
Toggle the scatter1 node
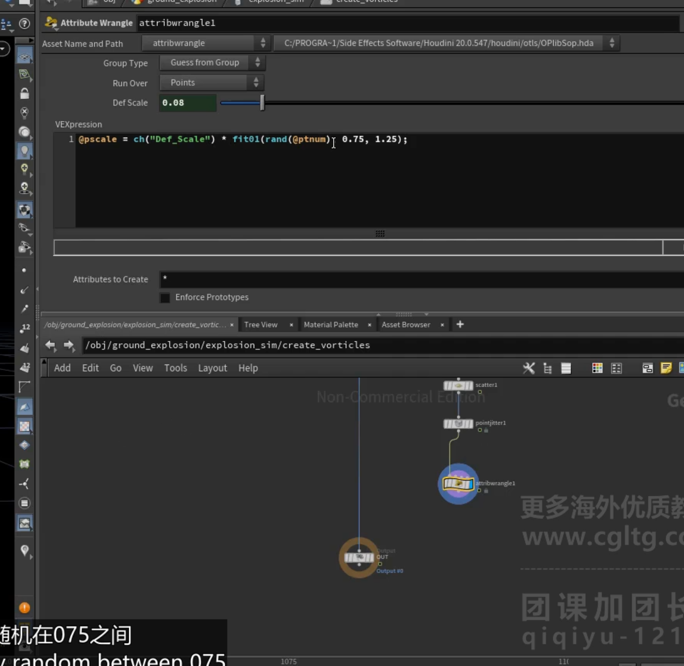[x=458, y=386]
